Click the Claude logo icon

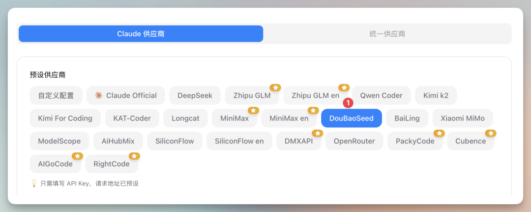(x=98, y=95)
